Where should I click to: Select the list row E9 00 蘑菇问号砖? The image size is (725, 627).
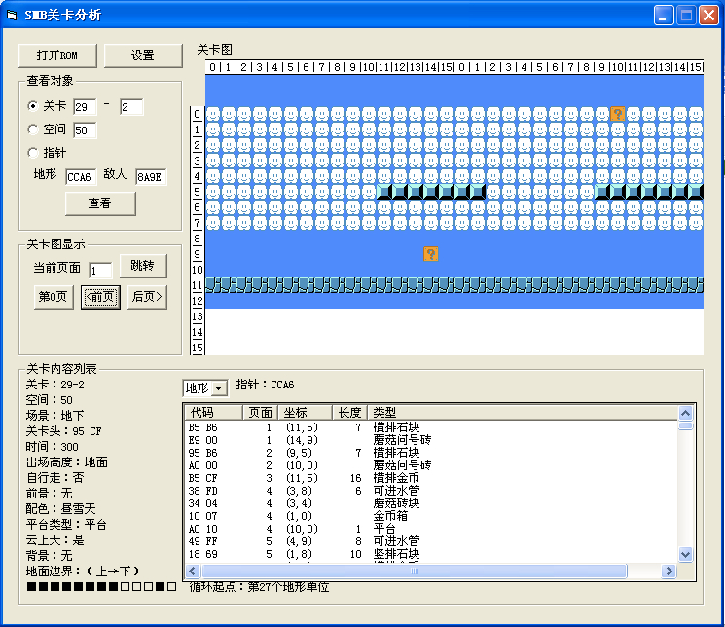(431, 440)
